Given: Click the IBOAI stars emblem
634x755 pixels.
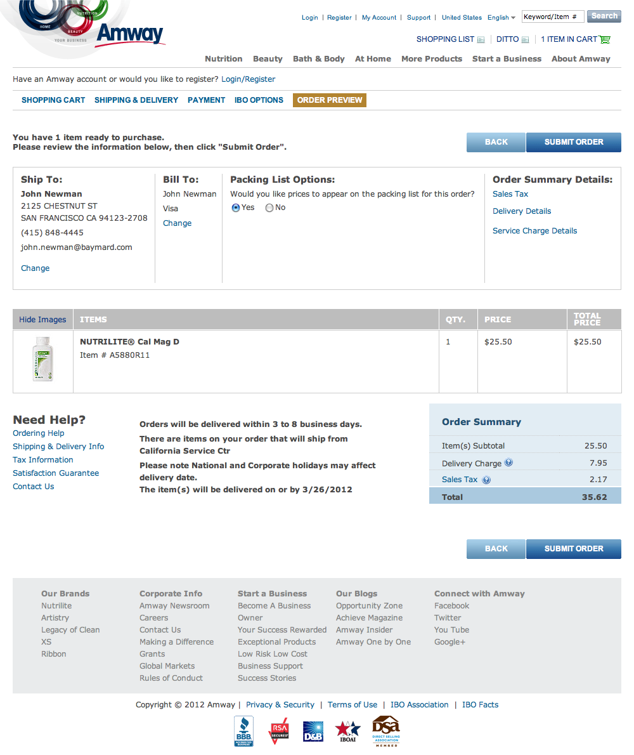Looking at the screenshot, I should [347, 730].
